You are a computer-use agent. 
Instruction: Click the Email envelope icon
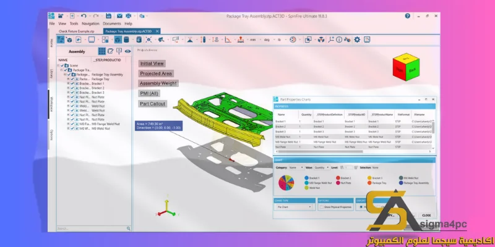pos(119,16)
